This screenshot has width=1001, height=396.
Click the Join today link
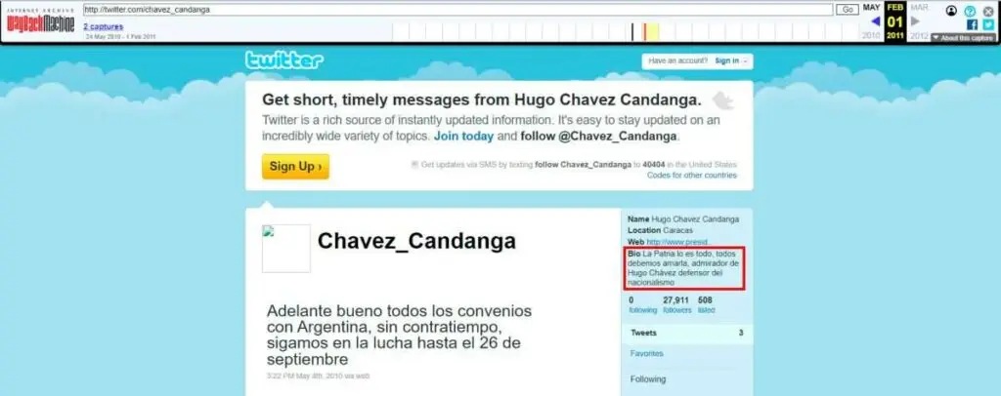pyautogui.click(x=464, y=136)
